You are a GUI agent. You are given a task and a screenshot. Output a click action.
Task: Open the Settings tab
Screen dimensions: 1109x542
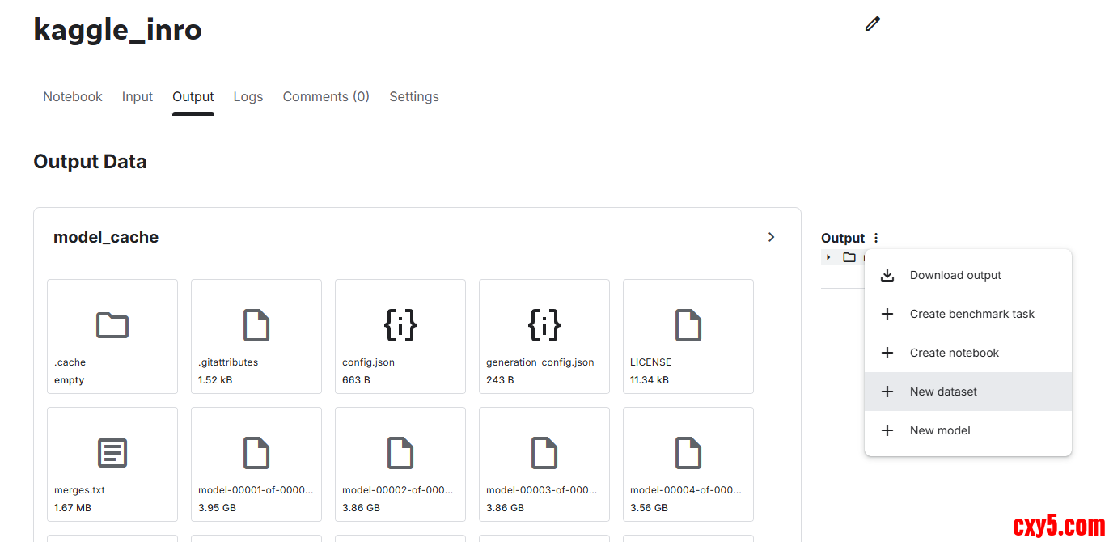point(414,96)
